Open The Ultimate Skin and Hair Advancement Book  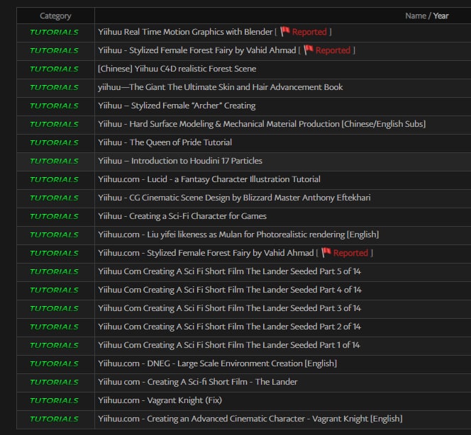[220, 87]
